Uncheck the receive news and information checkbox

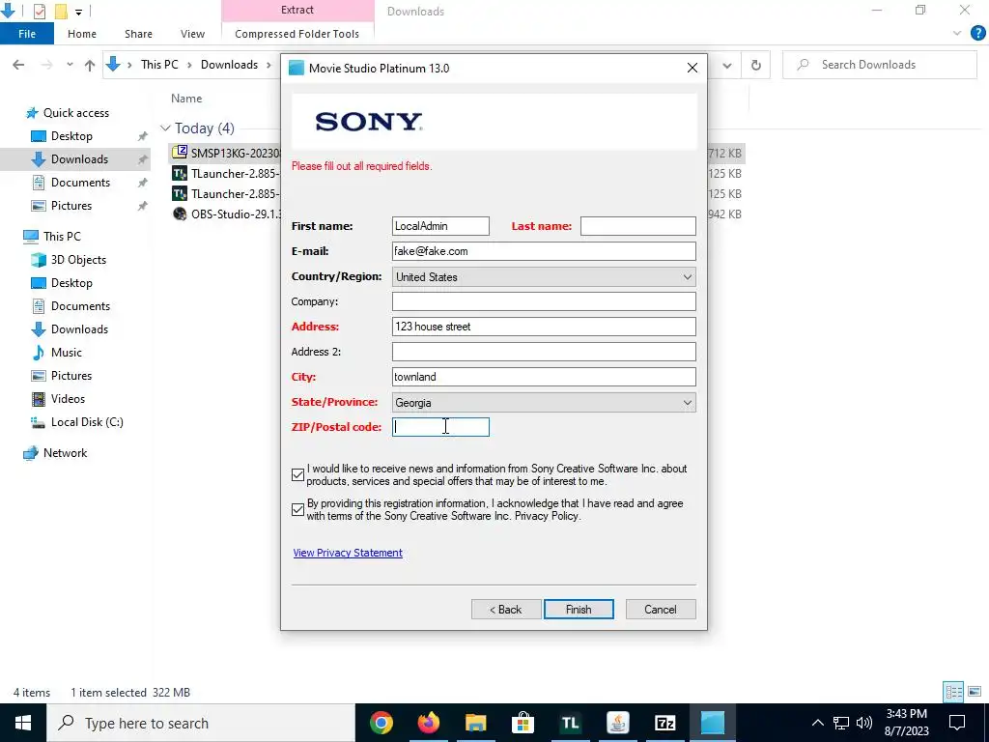click(298, 475)
